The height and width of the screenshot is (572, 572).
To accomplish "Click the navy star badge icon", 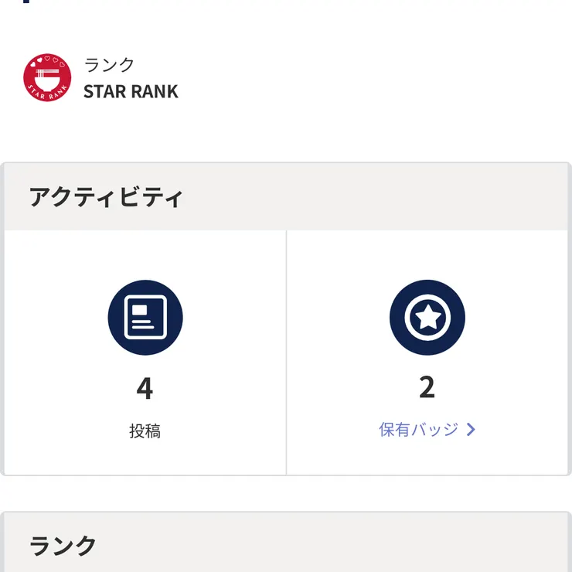I will pos(427,318).
